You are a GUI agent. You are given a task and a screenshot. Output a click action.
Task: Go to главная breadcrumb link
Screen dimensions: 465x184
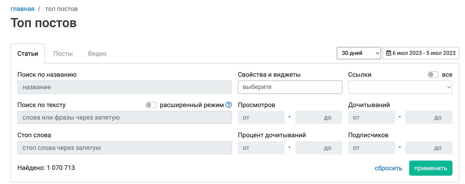[x=23, y=9]
